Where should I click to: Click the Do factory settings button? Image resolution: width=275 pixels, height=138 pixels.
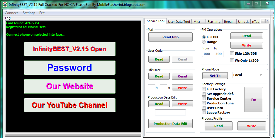point(254,100)
